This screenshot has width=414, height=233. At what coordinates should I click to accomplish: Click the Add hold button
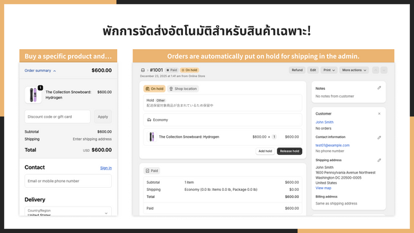pyautogui.click(x=265, y=151)
